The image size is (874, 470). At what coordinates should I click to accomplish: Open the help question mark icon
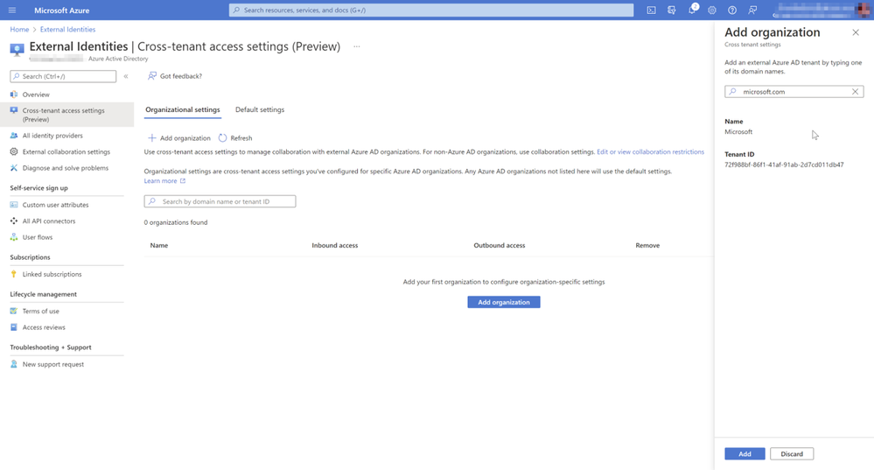(732, 10)
